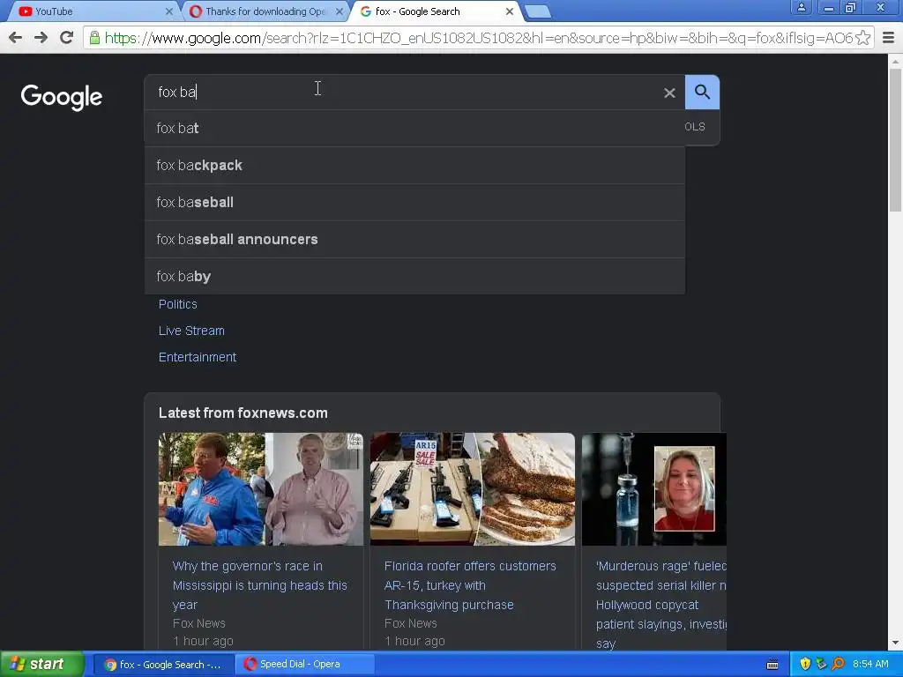This screenshot has height=677, width=903.
Task: Click the vial and woman article thumbnail
Action: 654,489
